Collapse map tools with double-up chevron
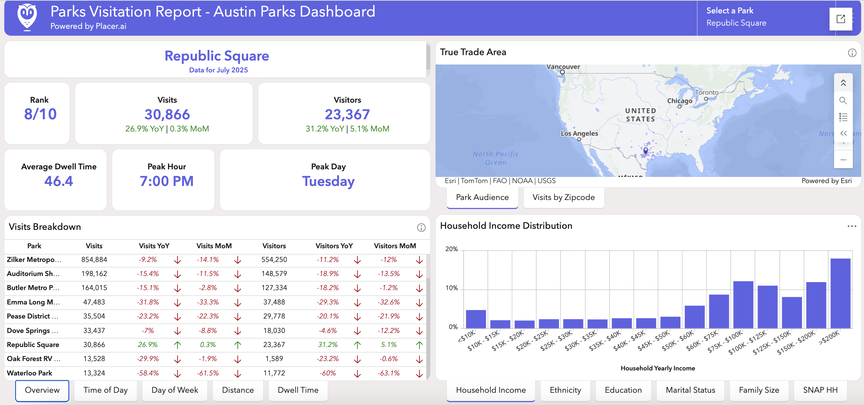Viewport: 864px width, 405px height. click(843, 83)
